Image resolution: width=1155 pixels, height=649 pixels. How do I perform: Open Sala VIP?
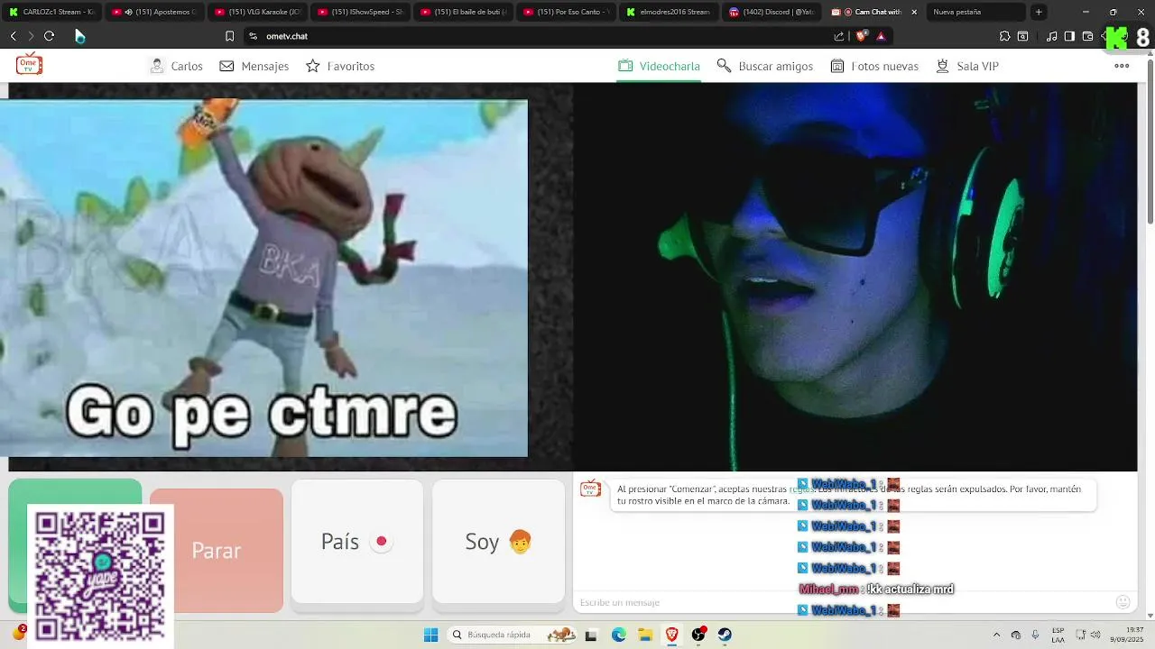(x=967, y=66)
